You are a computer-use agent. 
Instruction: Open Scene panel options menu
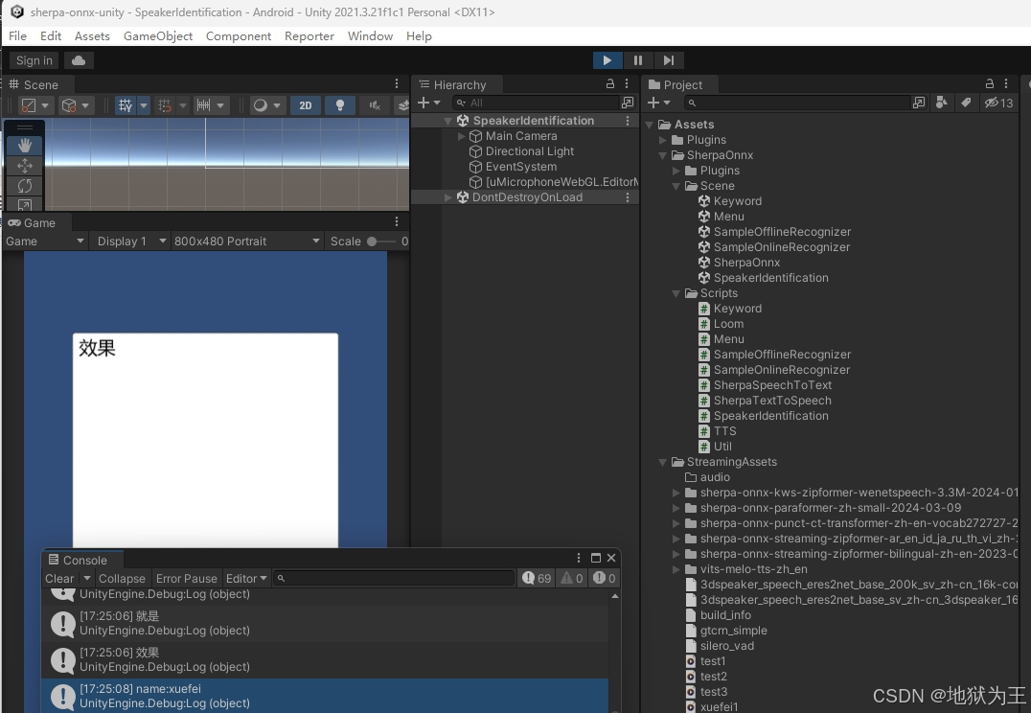point(397,83)
